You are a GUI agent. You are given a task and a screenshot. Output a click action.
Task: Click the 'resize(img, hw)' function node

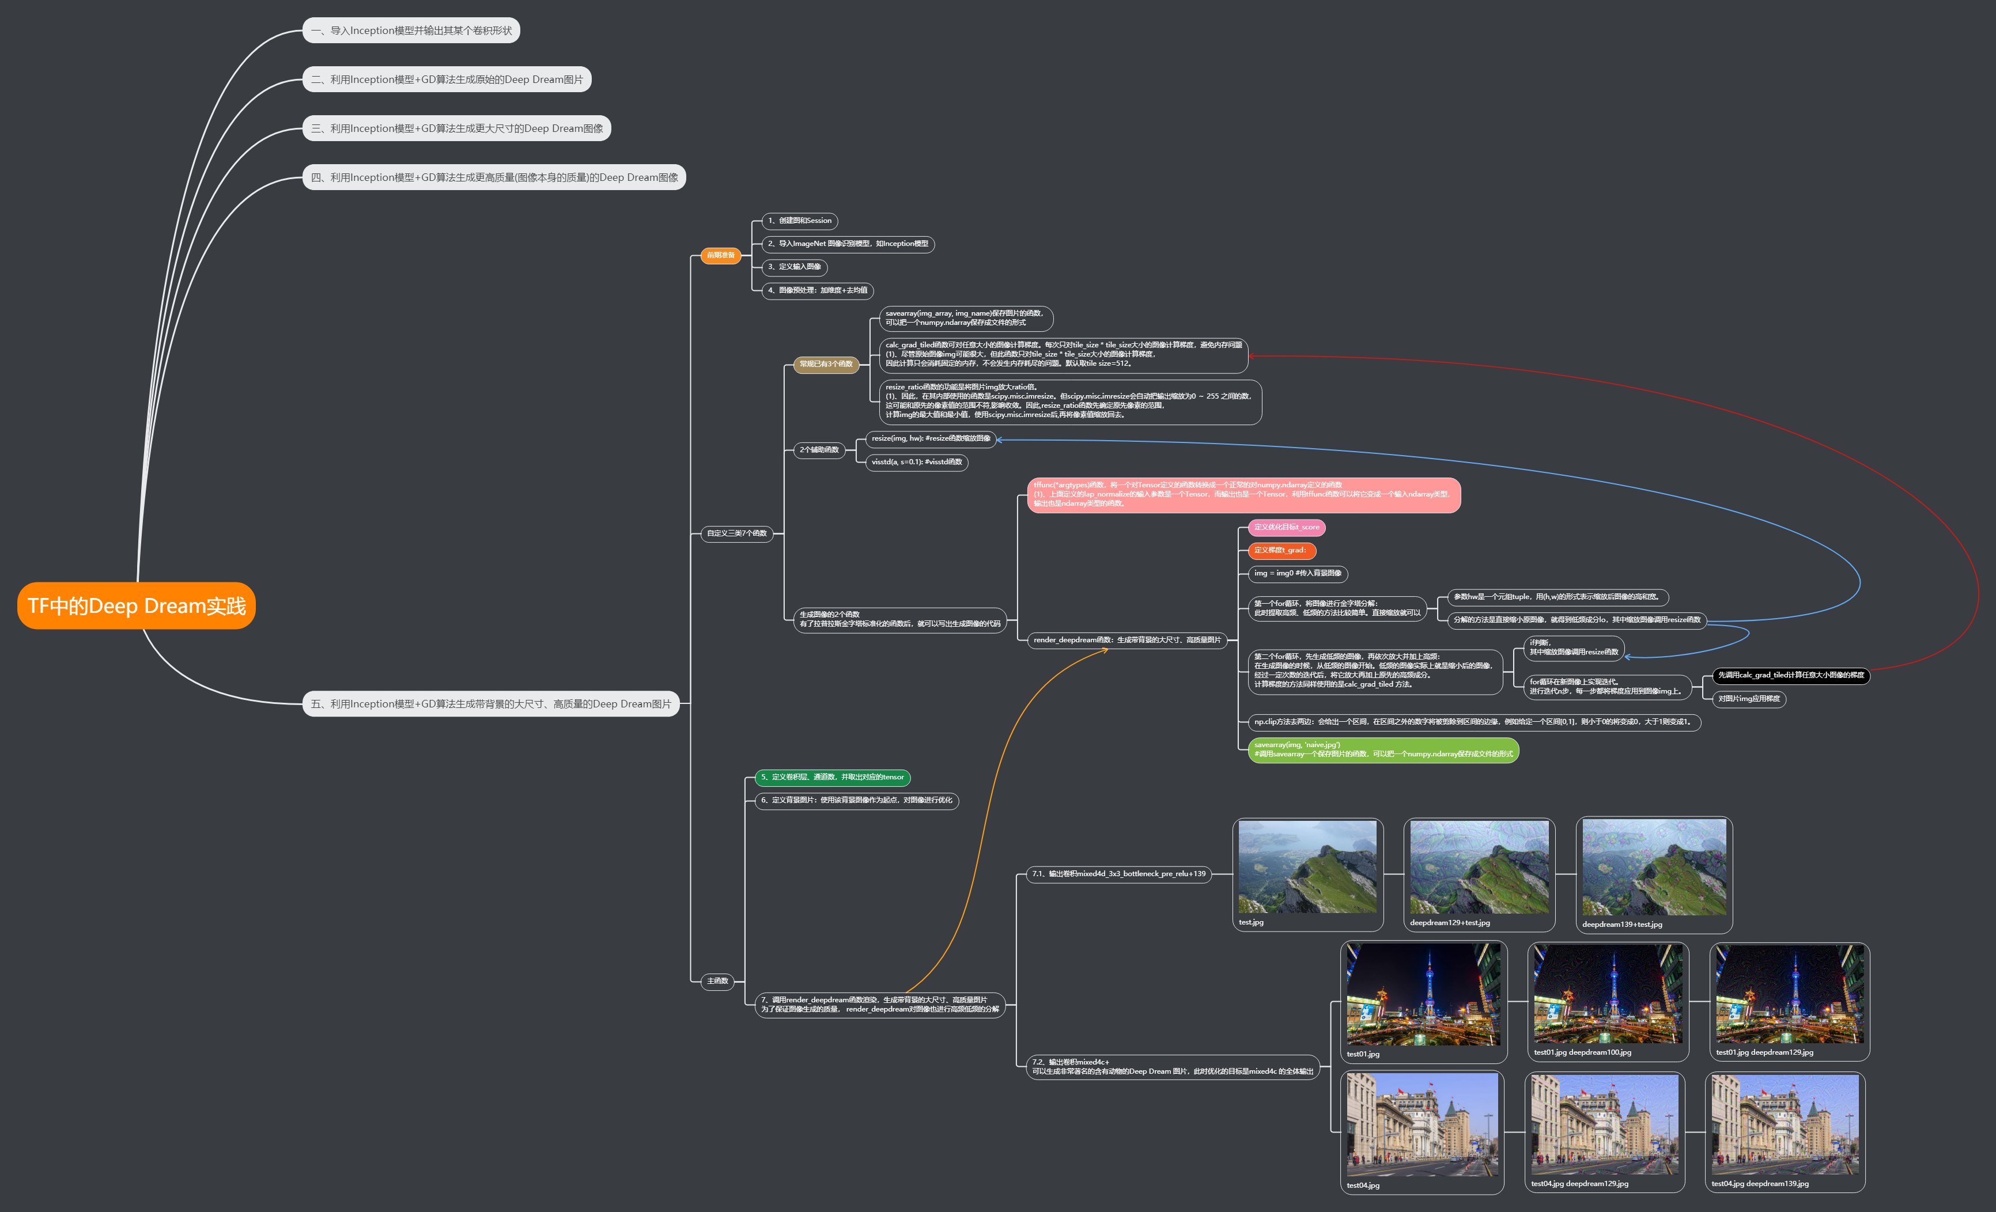[x=930, y=439]
